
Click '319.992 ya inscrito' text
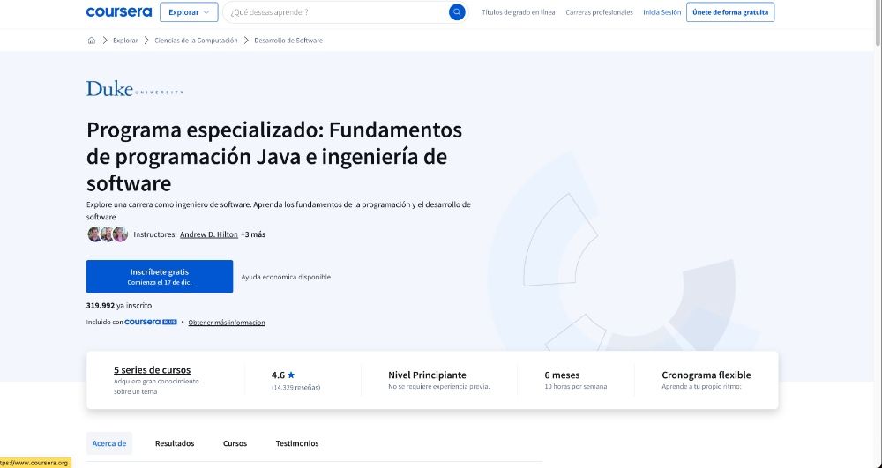(119, 306)
